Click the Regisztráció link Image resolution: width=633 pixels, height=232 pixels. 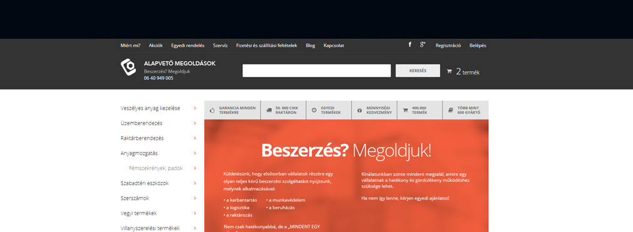448,46
